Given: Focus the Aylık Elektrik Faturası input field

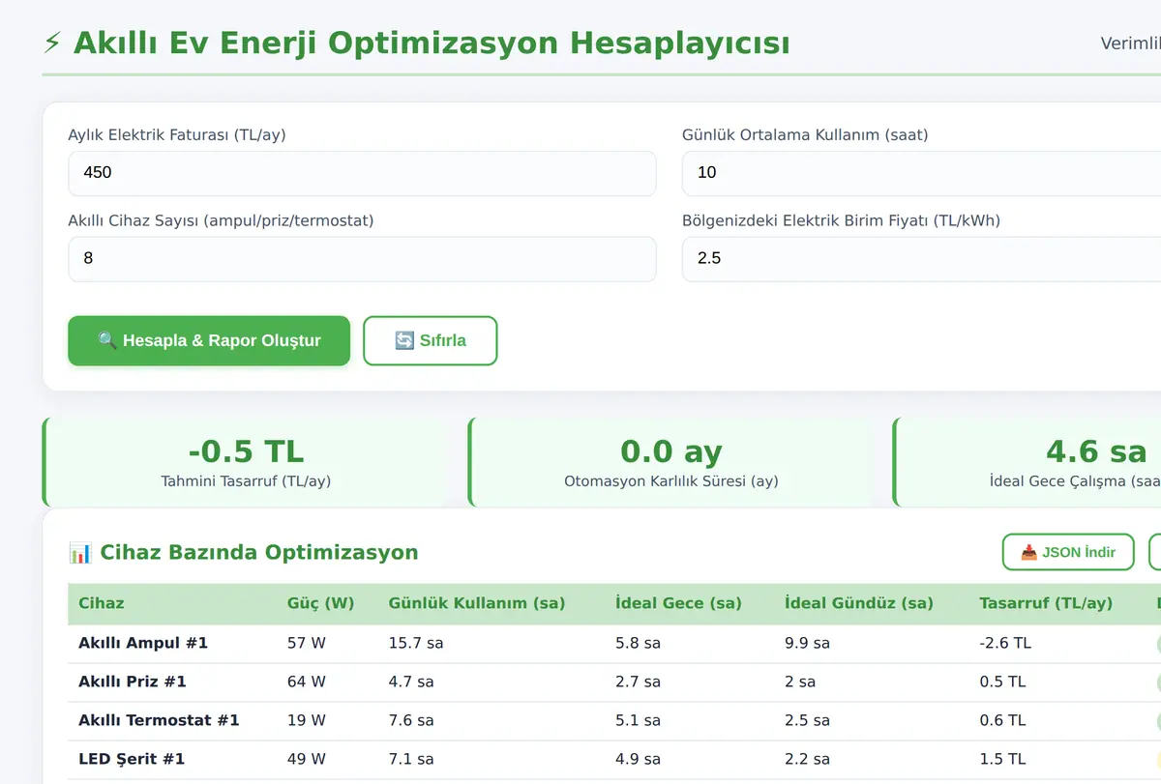Looking at the screenshot, I should pos(362,173).
